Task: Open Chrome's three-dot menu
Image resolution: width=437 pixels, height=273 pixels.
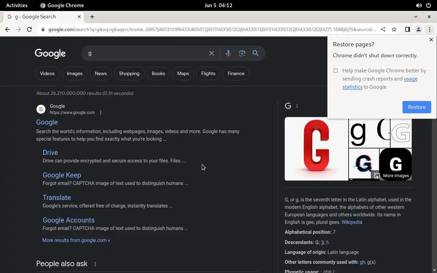Action: (429, 29)
